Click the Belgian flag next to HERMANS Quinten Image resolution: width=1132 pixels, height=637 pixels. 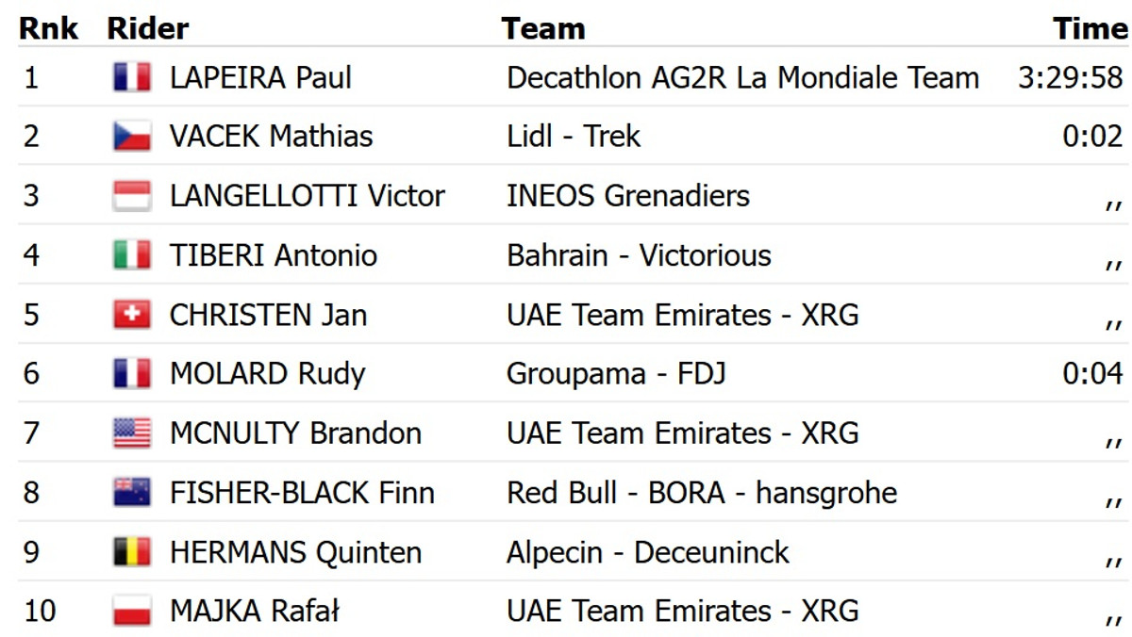[131, 552]
